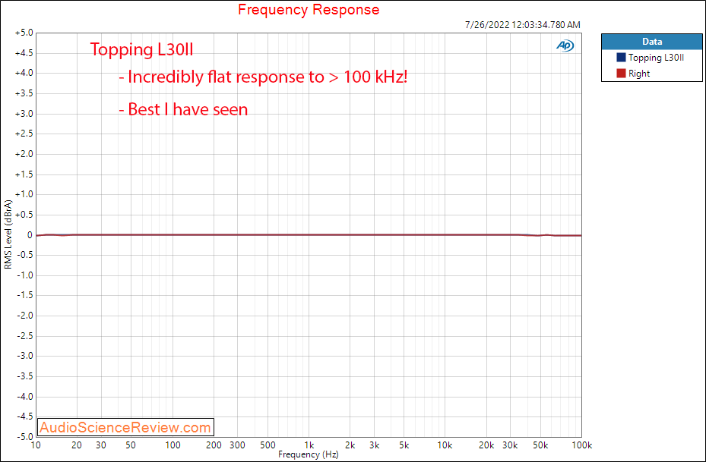Click the '-4.0' vertical axis tick label

coord(25,397)
